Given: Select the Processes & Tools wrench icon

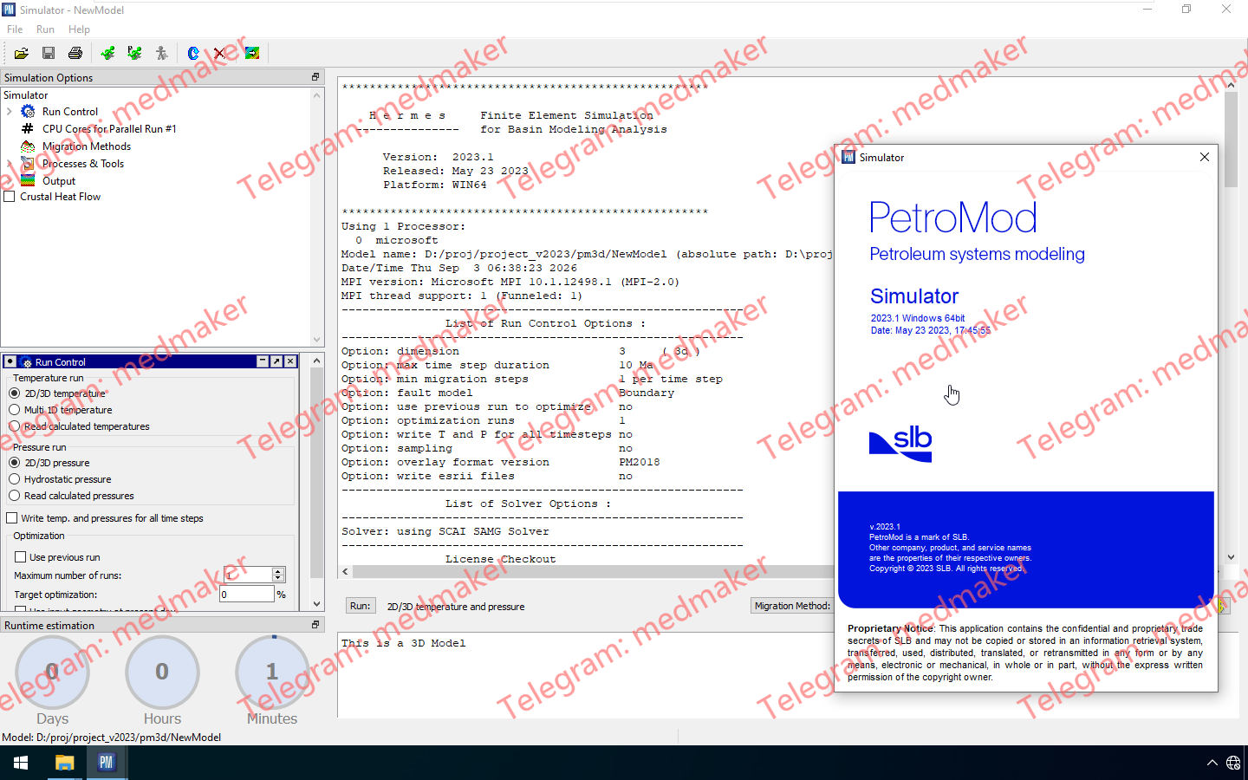Looking at the screenshot, I should pos(28,164).
